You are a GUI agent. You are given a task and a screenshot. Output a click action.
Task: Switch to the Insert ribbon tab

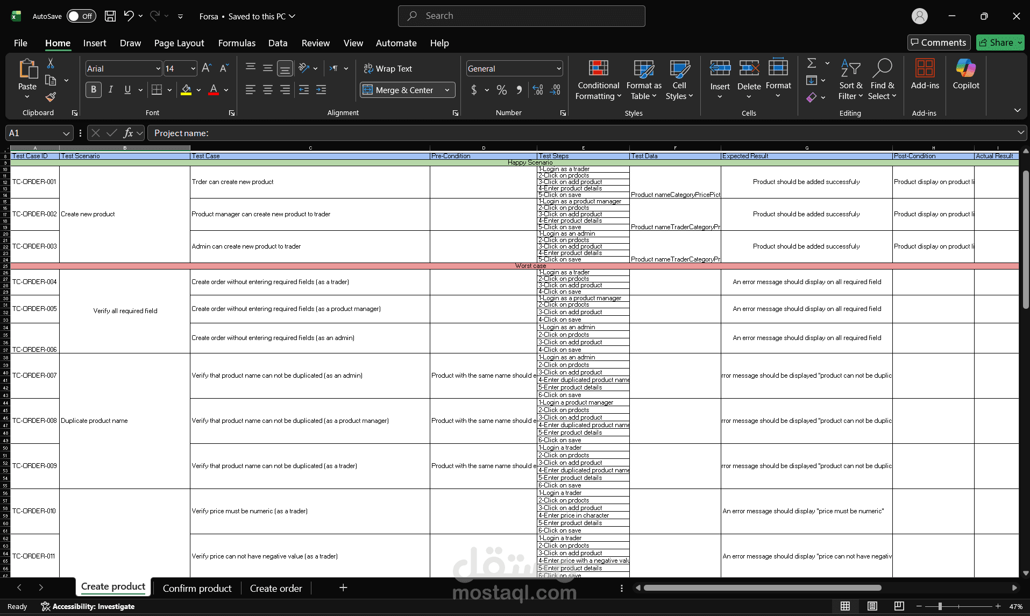[x=95, y=43]
